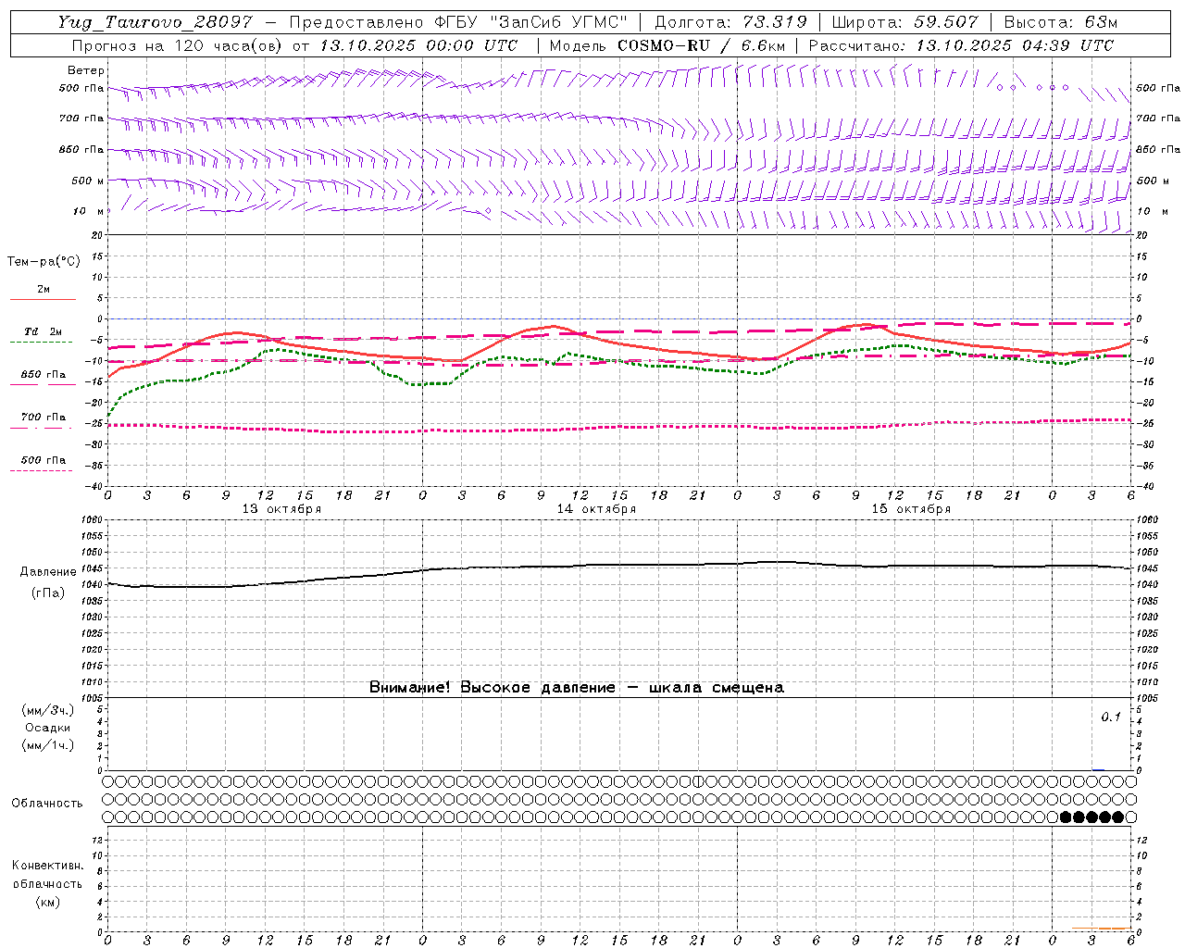Click the Давление pressure panel label
Viewport: 1185px width, 948px height.
coord(48,572)
